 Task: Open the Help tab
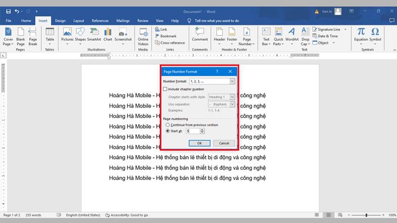click(175, 21)
